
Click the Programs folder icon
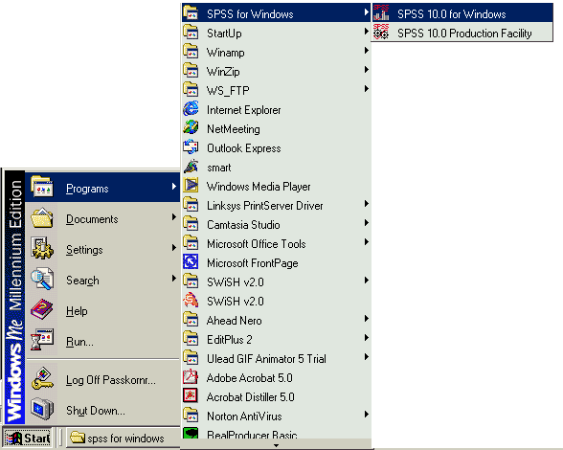click(42, 187)
